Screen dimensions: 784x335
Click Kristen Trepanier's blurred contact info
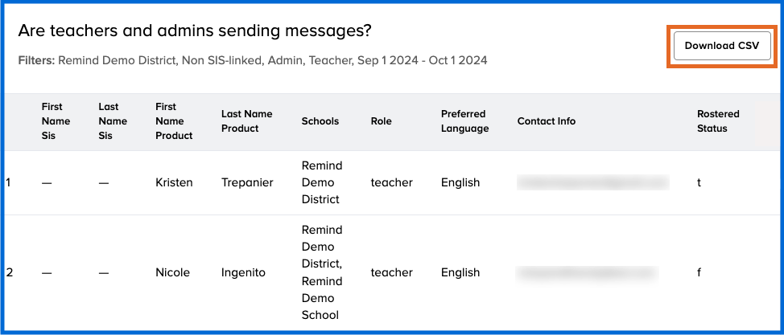(x=592, y=182)
